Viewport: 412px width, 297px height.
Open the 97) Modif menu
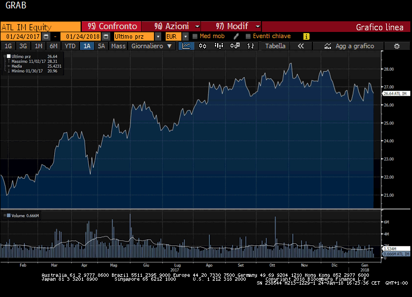click(x=231, y=26)
